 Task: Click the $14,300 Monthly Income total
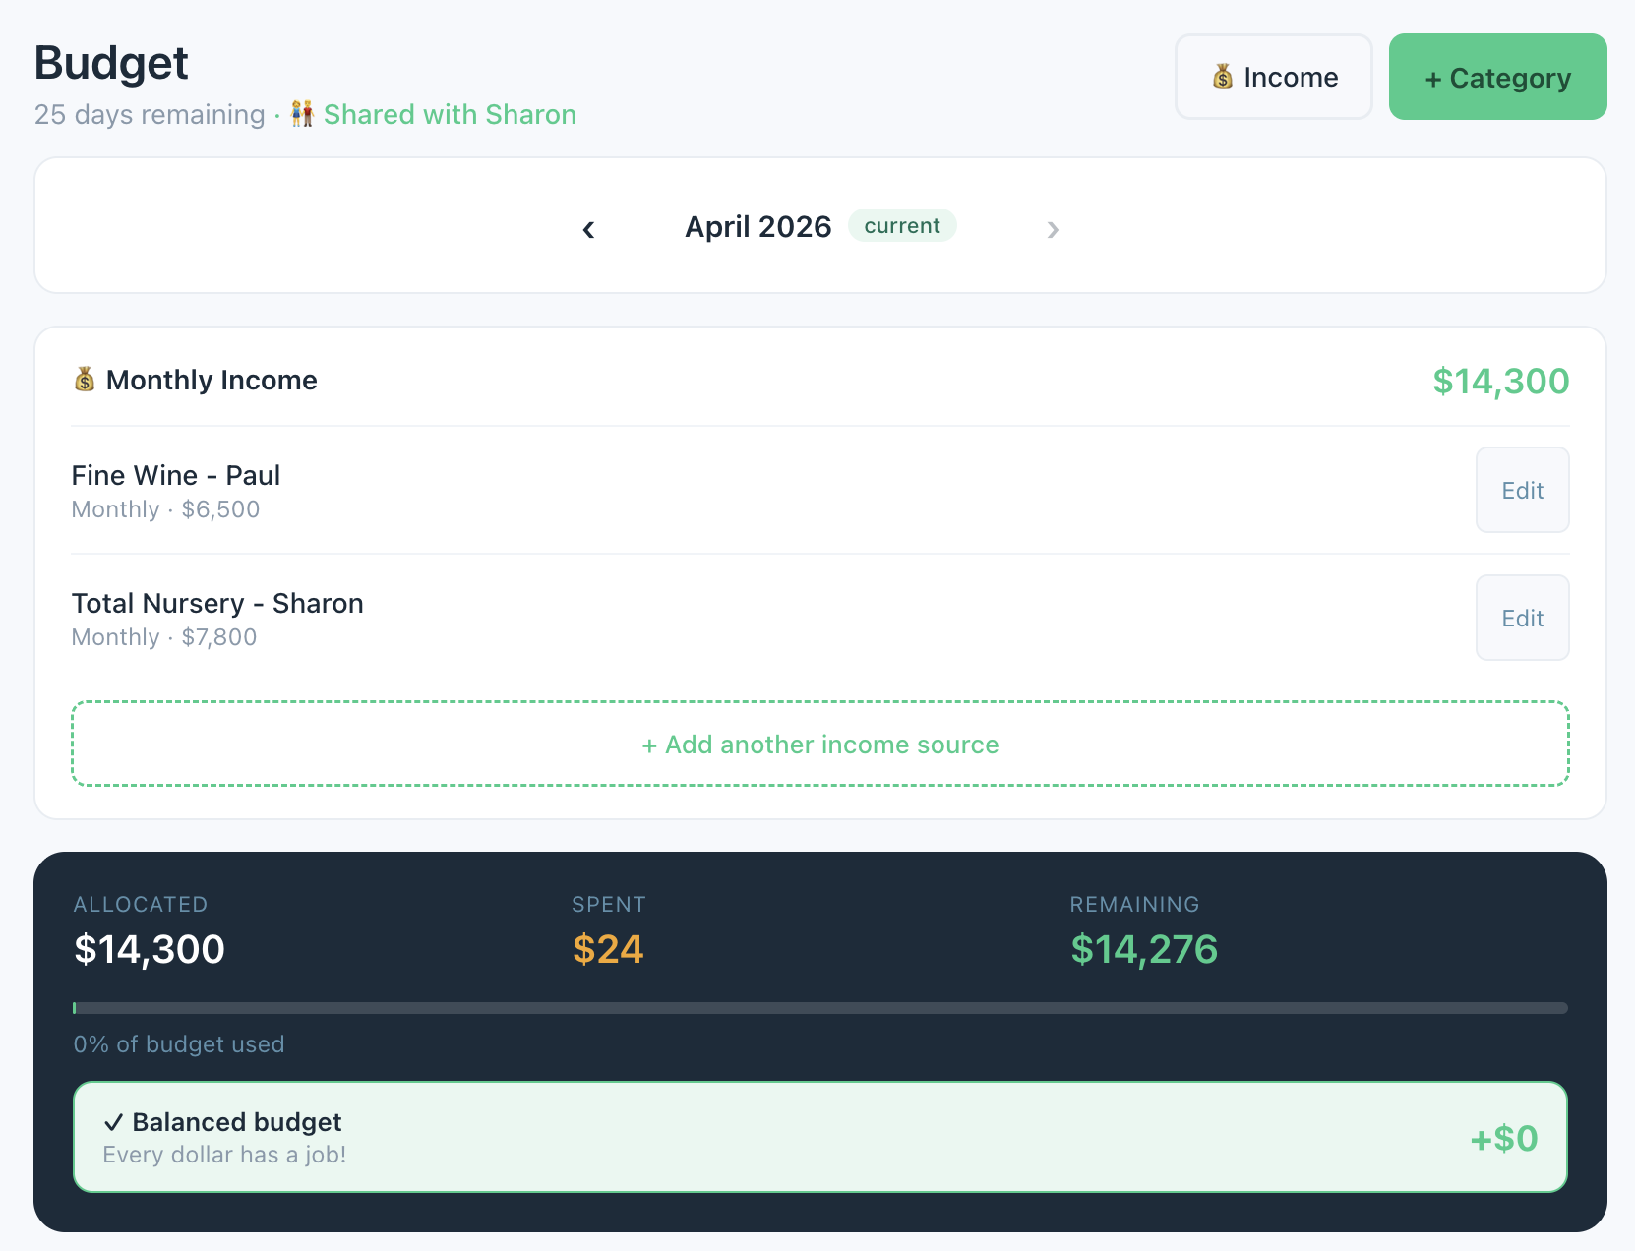pyautogui.click(x=1500, y=381)
